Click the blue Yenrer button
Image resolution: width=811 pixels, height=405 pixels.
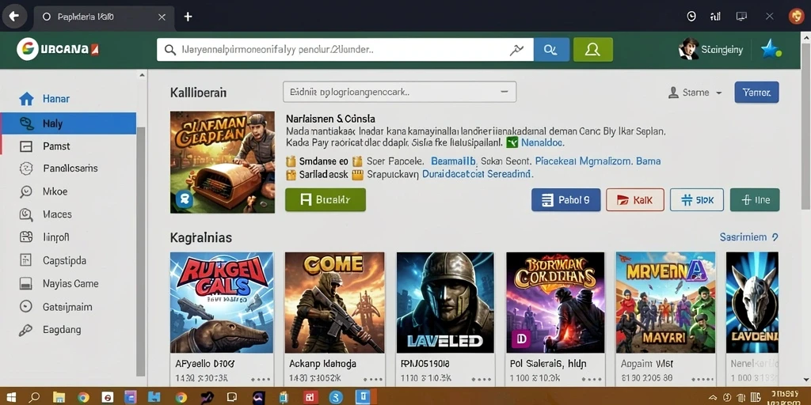756,93
